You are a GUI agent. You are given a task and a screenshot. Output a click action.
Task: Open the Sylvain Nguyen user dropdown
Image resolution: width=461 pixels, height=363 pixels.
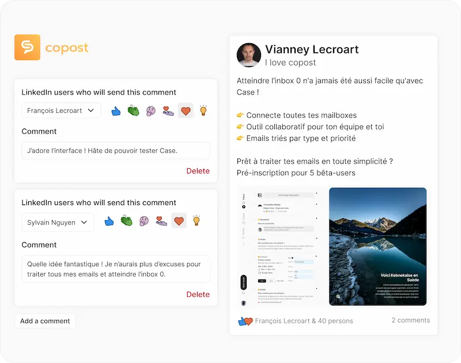[57, 222]
